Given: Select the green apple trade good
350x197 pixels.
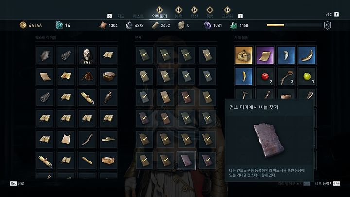Looking at the screenshot, I should click(x=307, y=76).
